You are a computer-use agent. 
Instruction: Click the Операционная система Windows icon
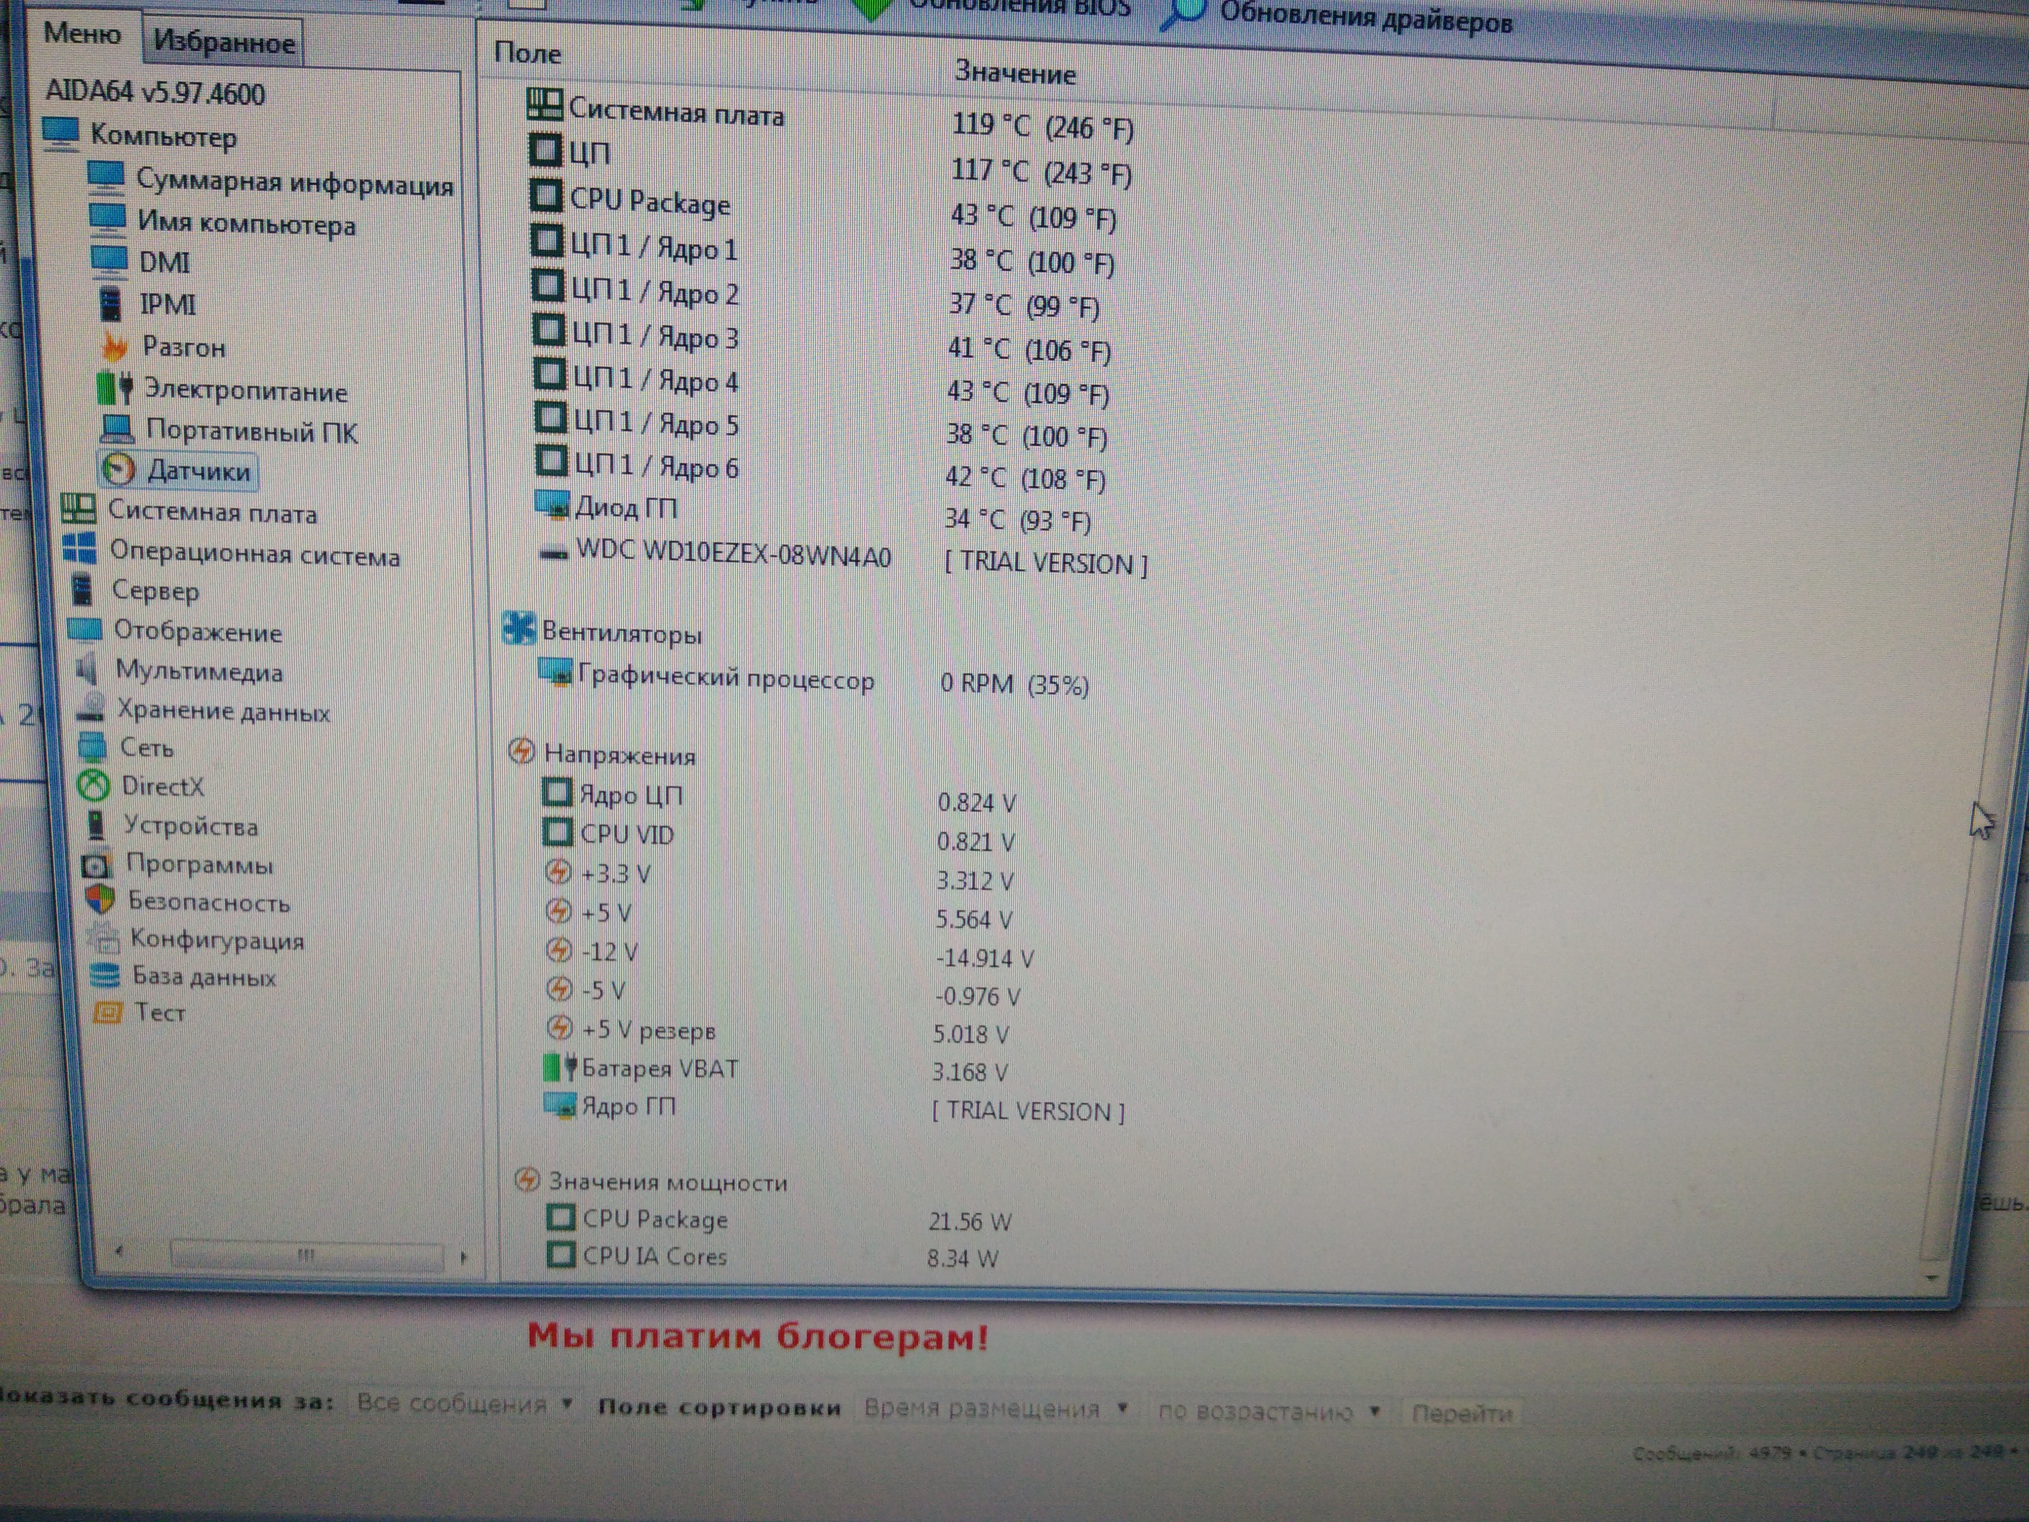tap(80, 550)
